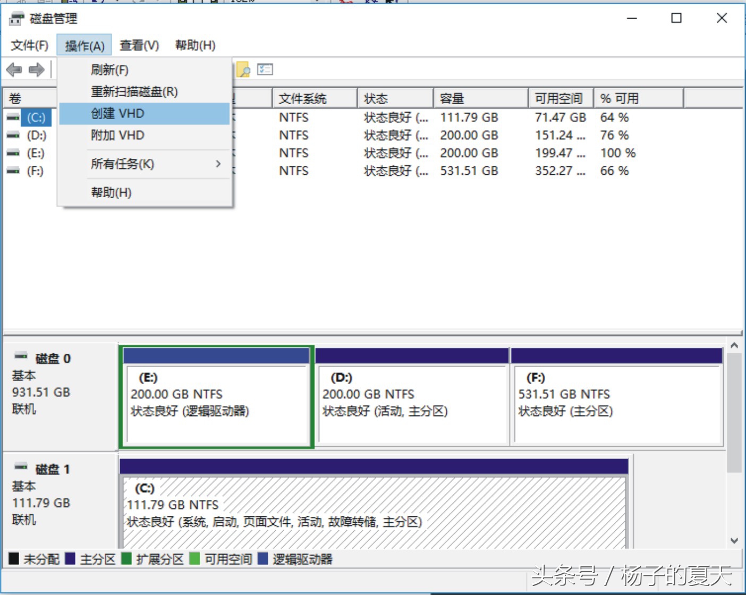The width and height of the screenshot is (746, 595).
Task: Select the (D:) volume icon in the list
Action: tap(14, 135)
